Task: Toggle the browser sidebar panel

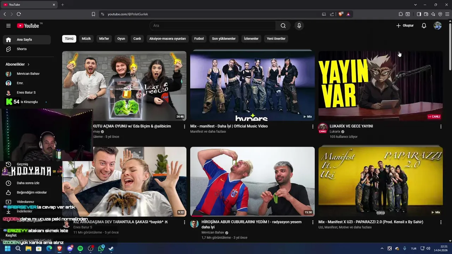Action: click(x=419, y=14)
